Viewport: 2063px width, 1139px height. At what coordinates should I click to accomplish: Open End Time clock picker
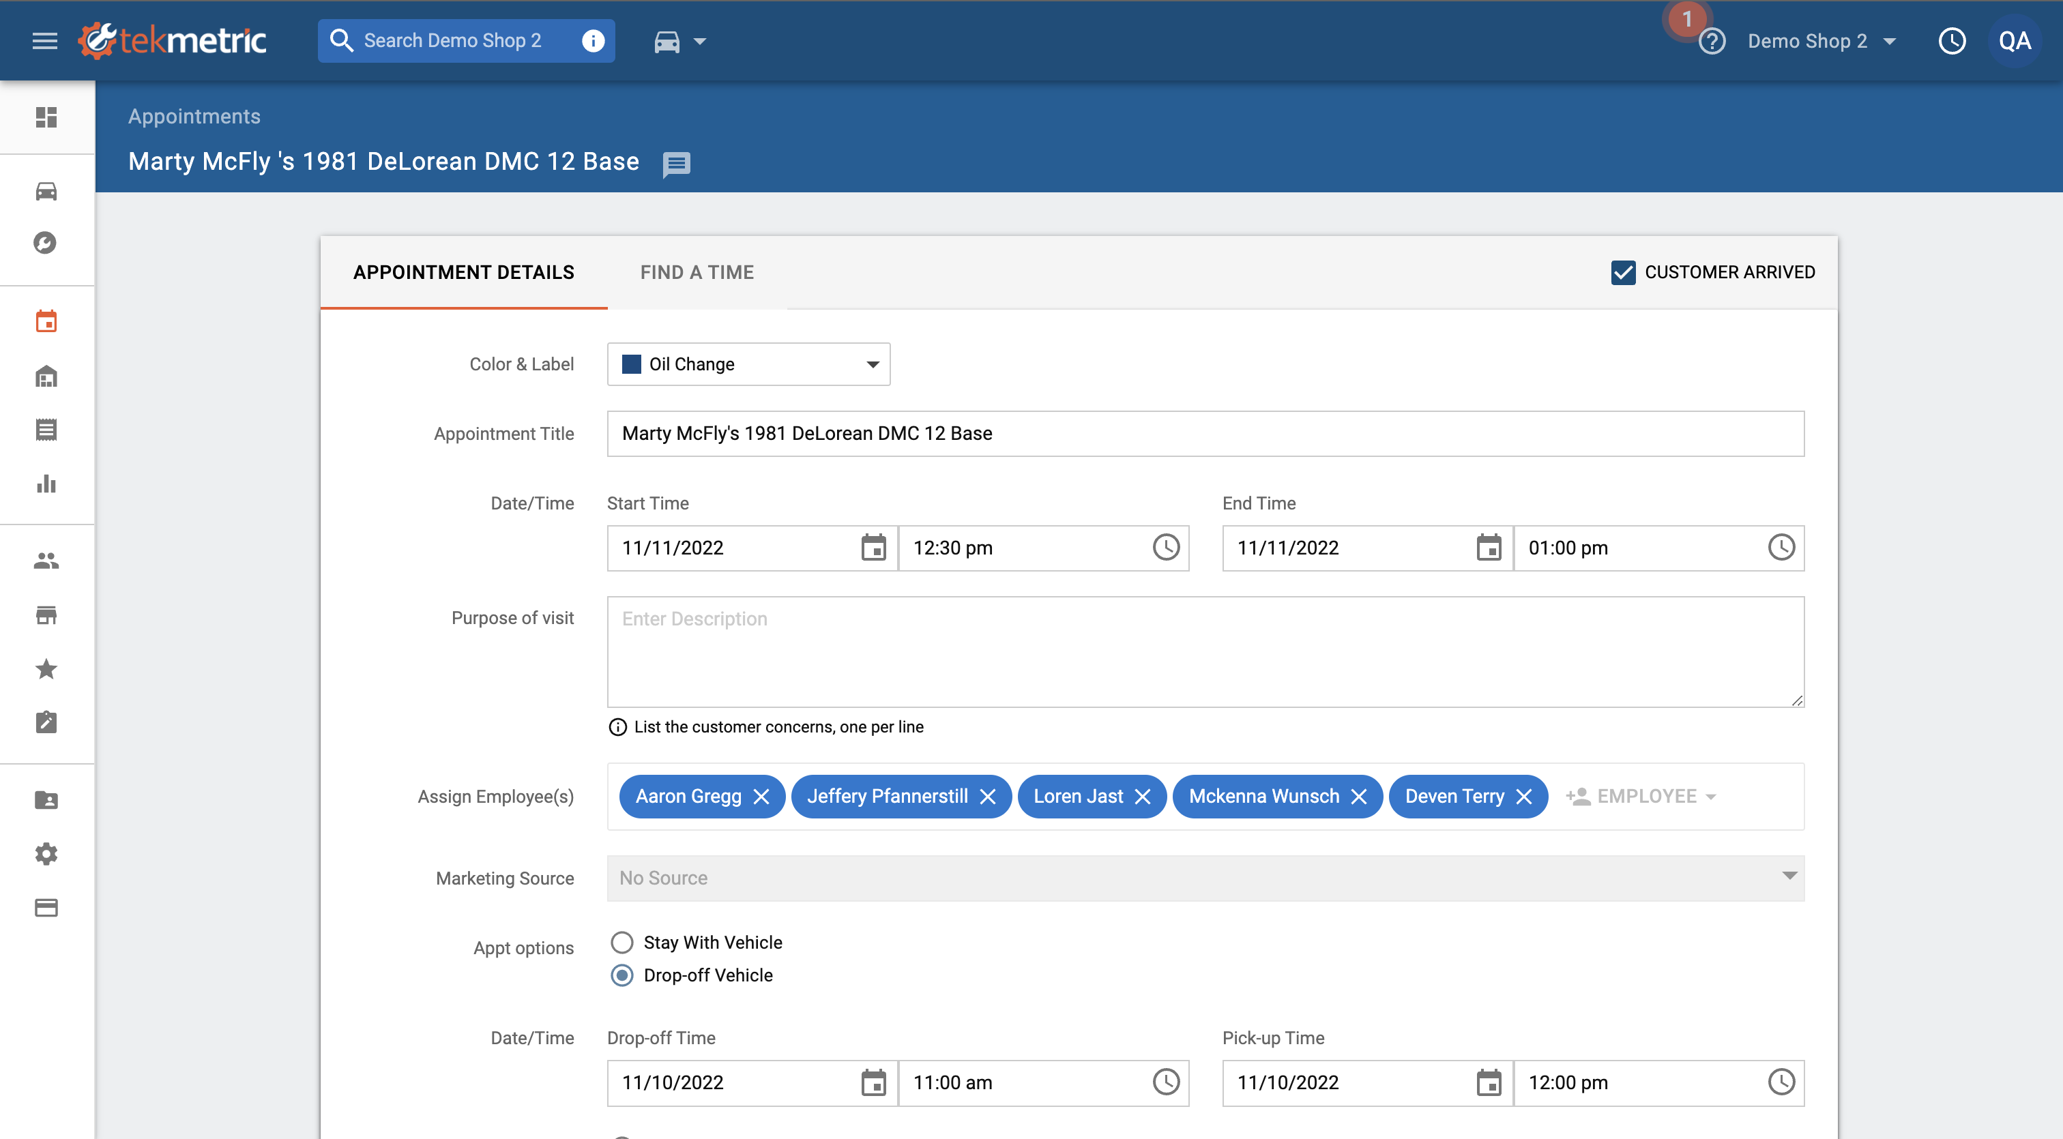pos(1781,548)
